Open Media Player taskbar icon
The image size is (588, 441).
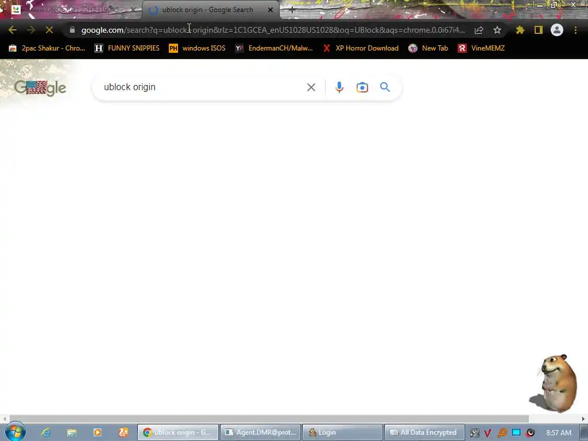pos(98,433)
